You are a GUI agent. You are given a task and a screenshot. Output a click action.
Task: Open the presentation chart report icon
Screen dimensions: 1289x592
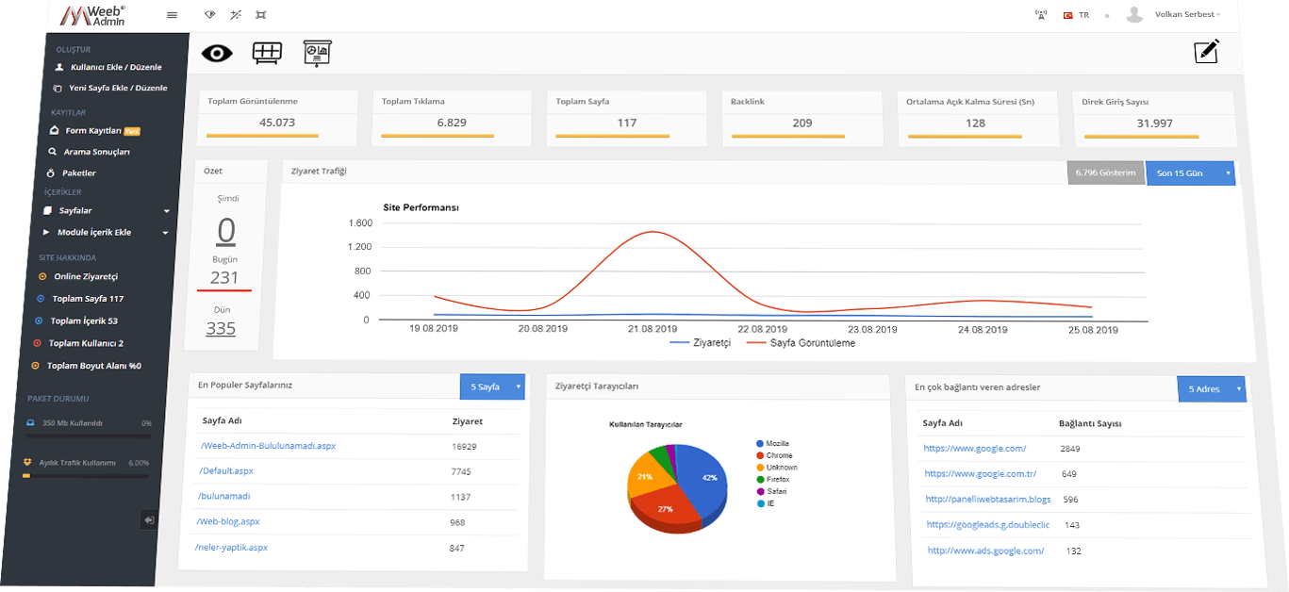(x=316, y=54)
